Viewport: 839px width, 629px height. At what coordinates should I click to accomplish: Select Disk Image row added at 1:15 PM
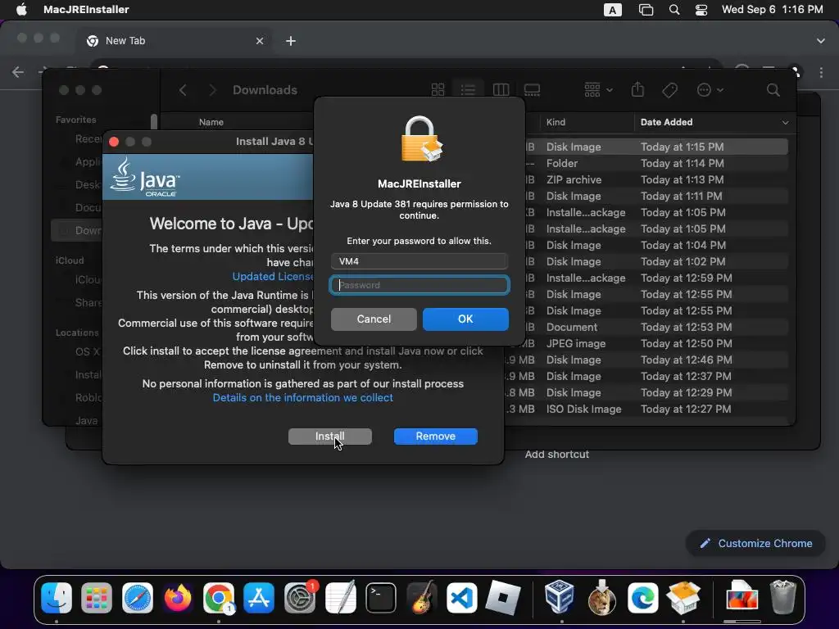coord(657,147)
